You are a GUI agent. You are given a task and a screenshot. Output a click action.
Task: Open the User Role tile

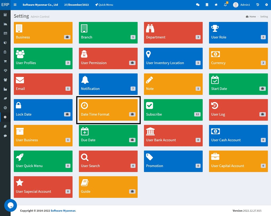click(238, 33)
